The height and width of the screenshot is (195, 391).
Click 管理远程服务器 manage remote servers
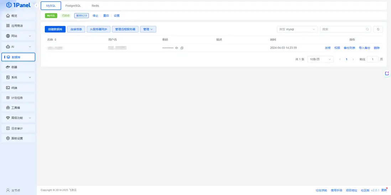point(125,29)
